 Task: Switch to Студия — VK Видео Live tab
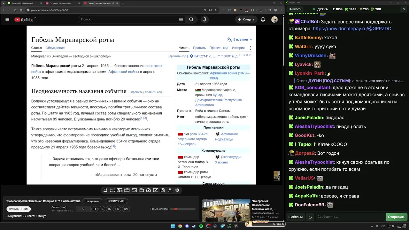[62, 3]
